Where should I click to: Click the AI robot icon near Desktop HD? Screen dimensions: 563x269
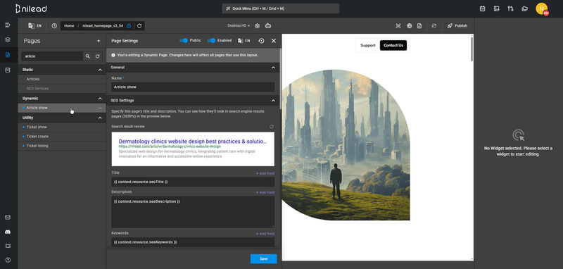tap(268, 26)
